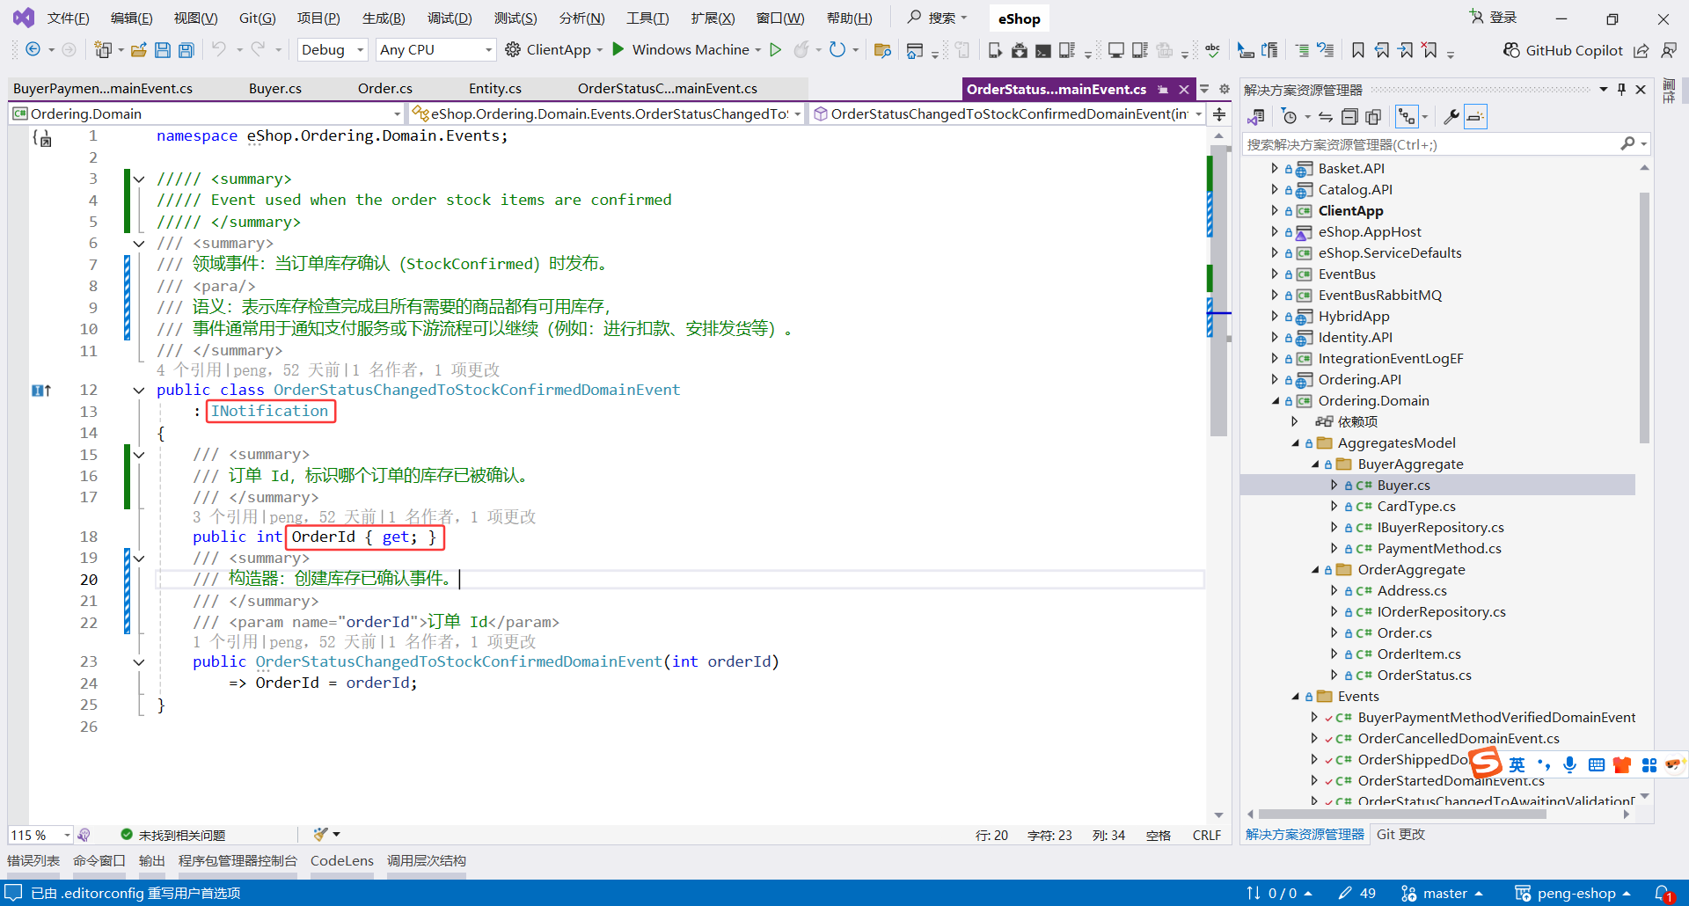Click the New Project toolbar icon
This screenshot has width=1689, height=906.
[104, 50]
